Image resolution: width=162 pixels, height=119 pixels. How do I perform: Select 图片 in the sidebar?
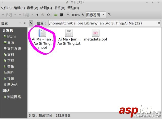[9, 73]
